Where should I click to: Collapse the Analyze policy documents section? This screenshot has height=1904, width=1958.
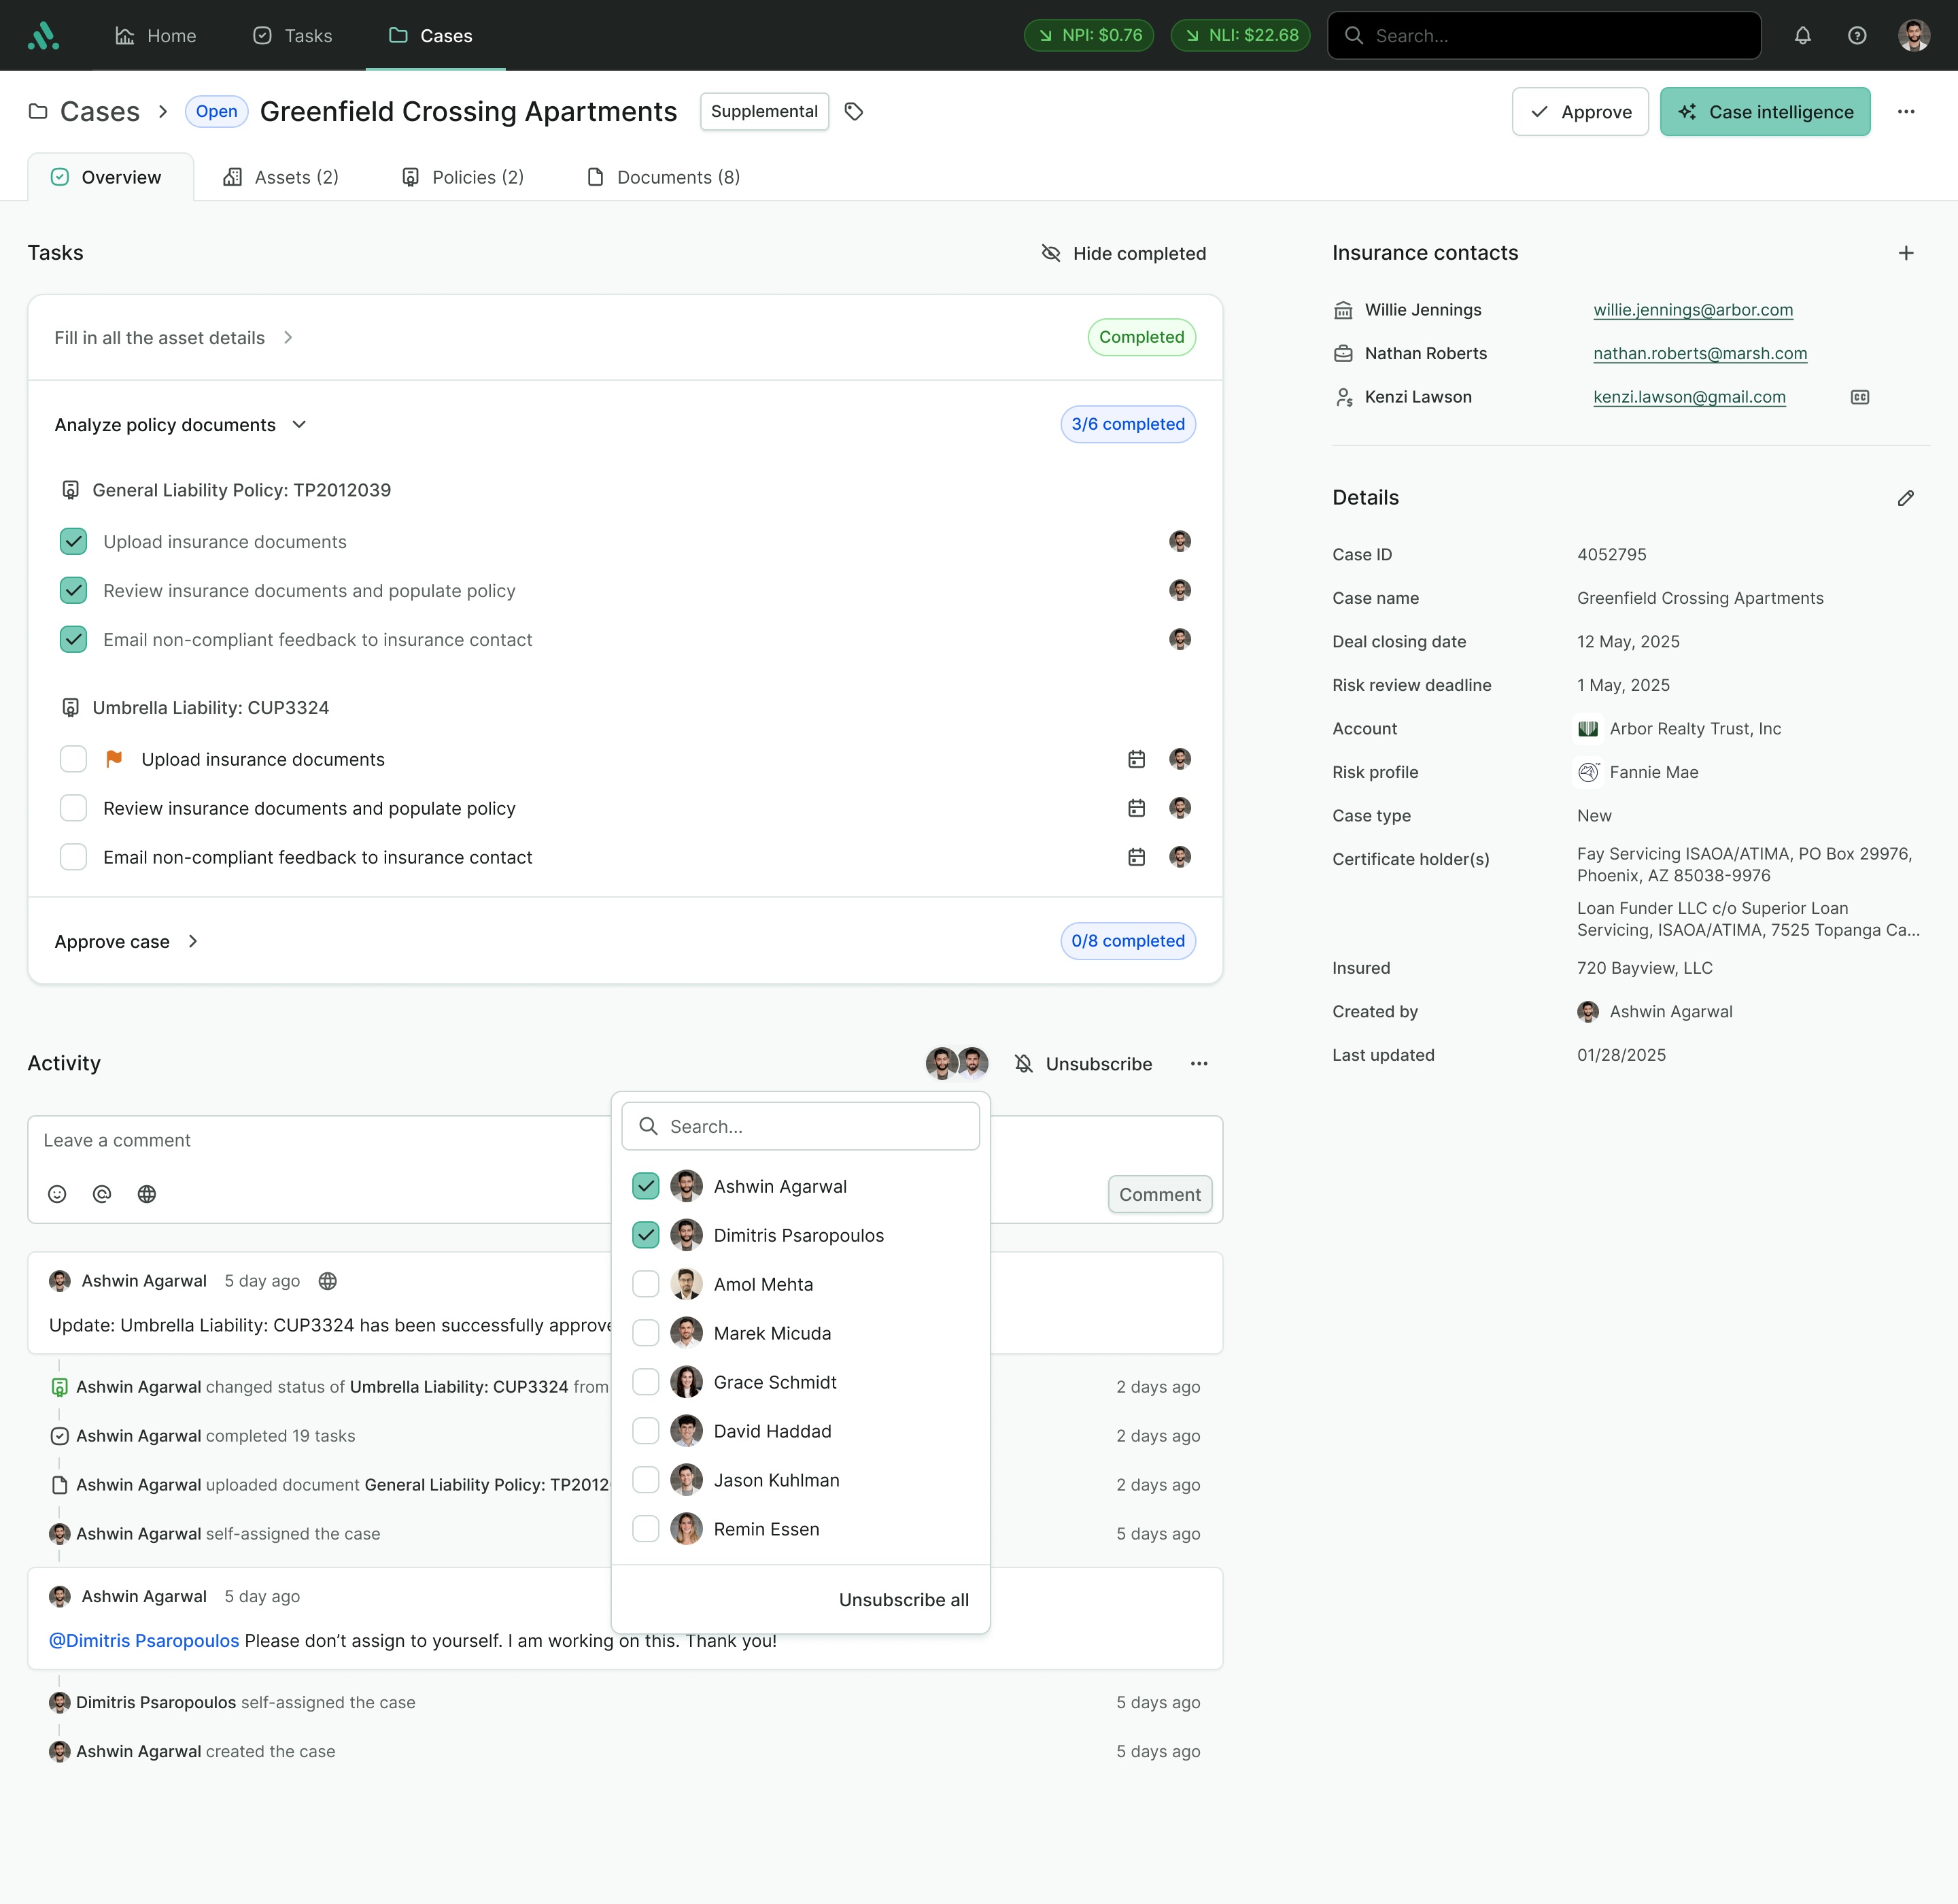299,425
